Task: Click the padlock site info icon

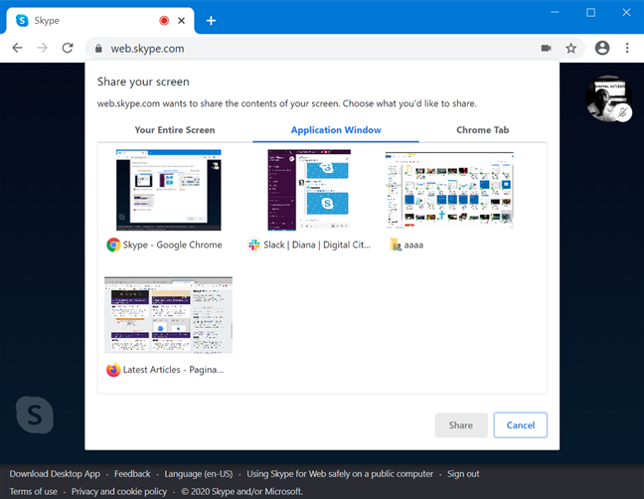Action: (98, 49)
